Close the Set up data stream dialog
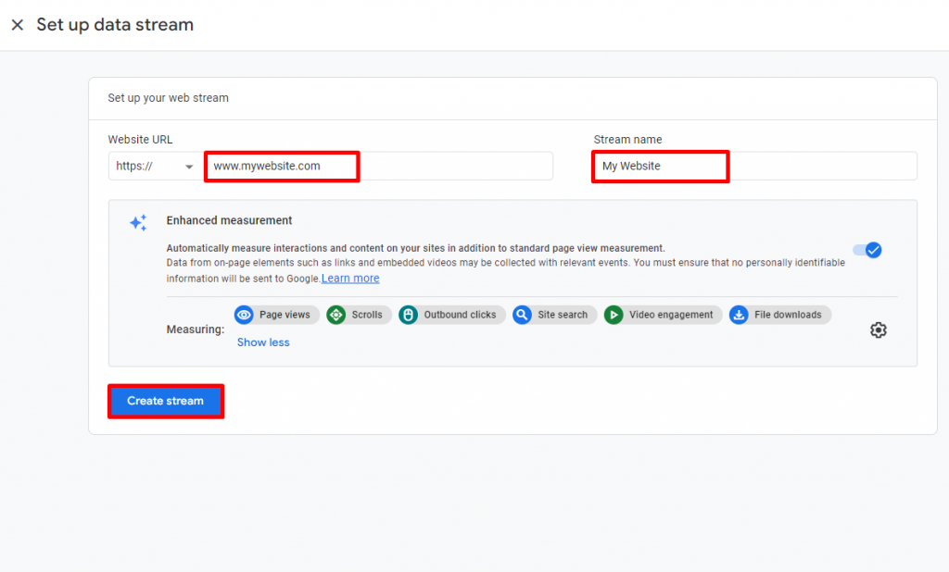 click(x=17, y=24)
